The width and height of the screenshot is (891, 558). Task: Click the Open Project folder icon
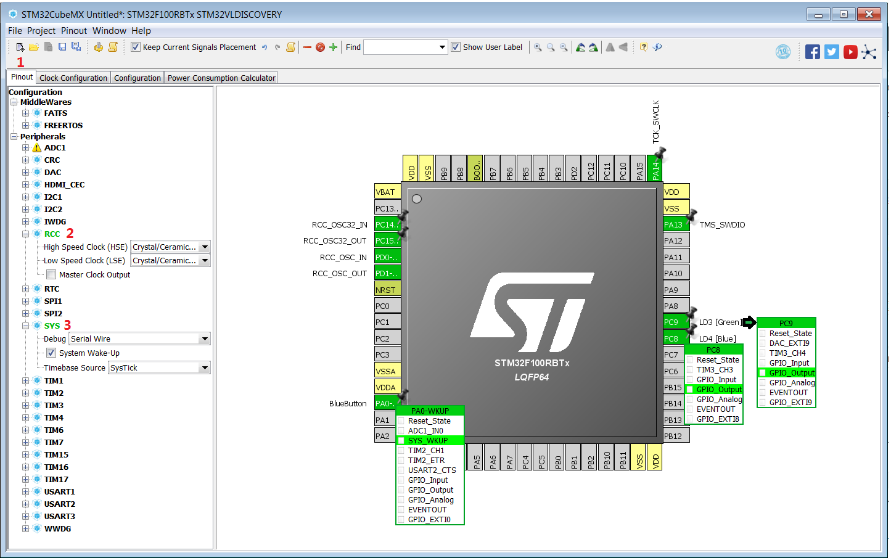[x=34, y=47]
